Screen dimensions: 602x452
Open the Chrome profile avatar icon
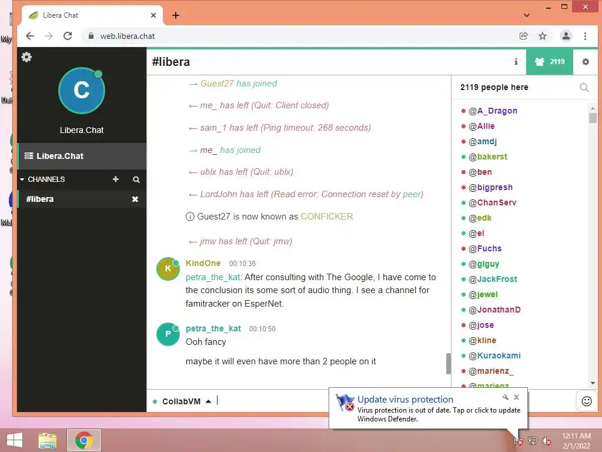pyautogui.click(x=566, y=36)
